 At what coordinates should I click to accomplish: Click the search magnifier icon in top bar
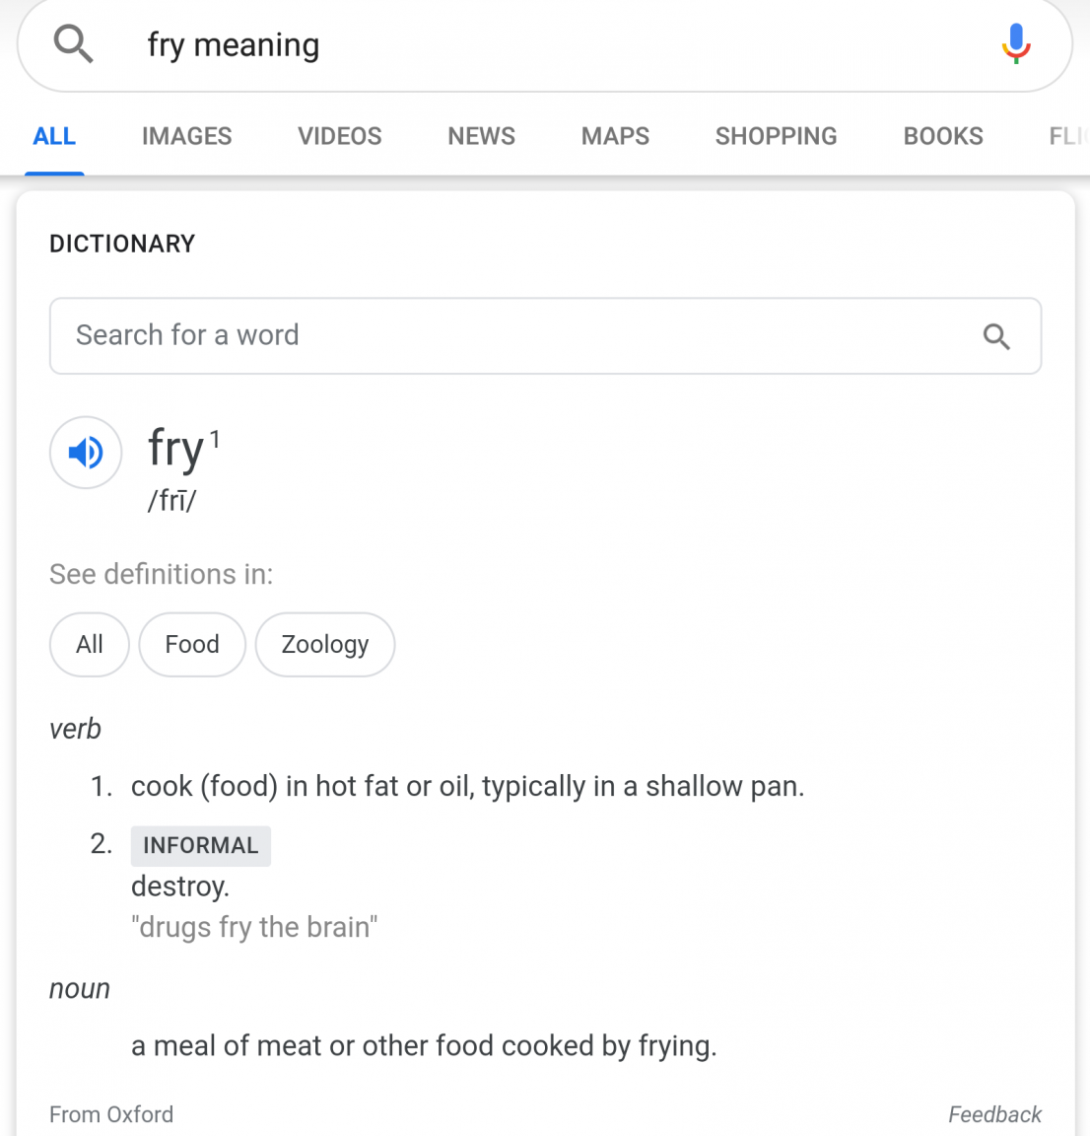pyautogui.click(x=73, y=44)
